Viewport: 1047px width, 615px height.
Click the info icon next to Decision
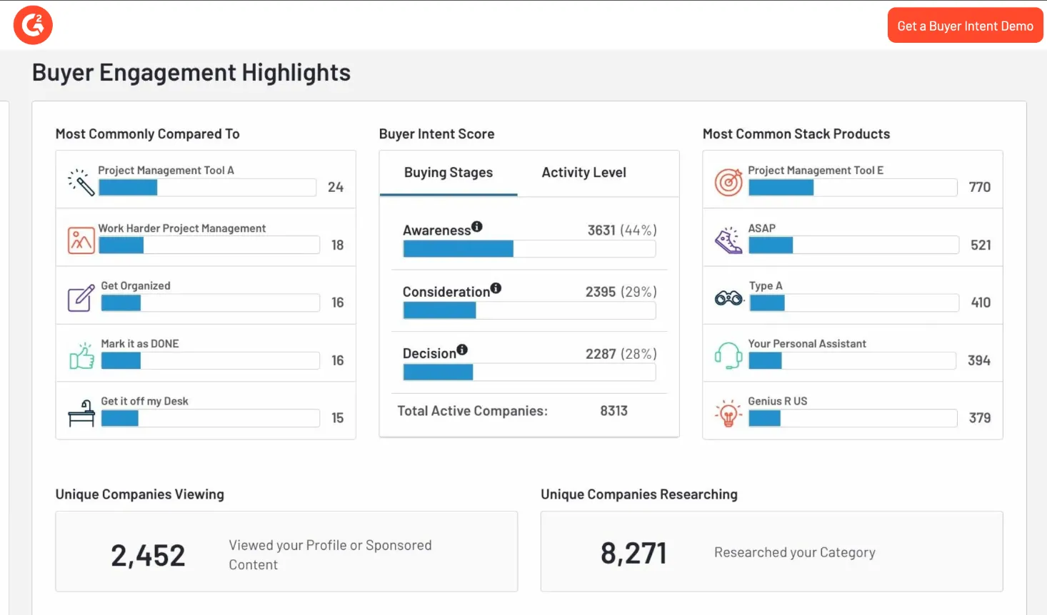(x=462, y=350)
